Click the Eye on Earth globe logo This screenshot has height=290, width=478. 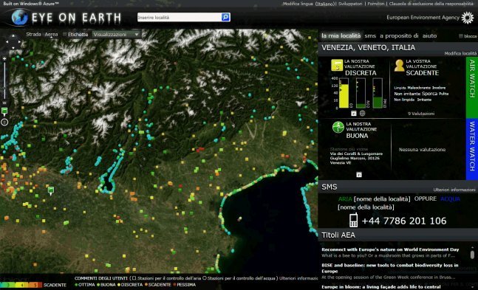pyautogui.click(x=20, y=17)
